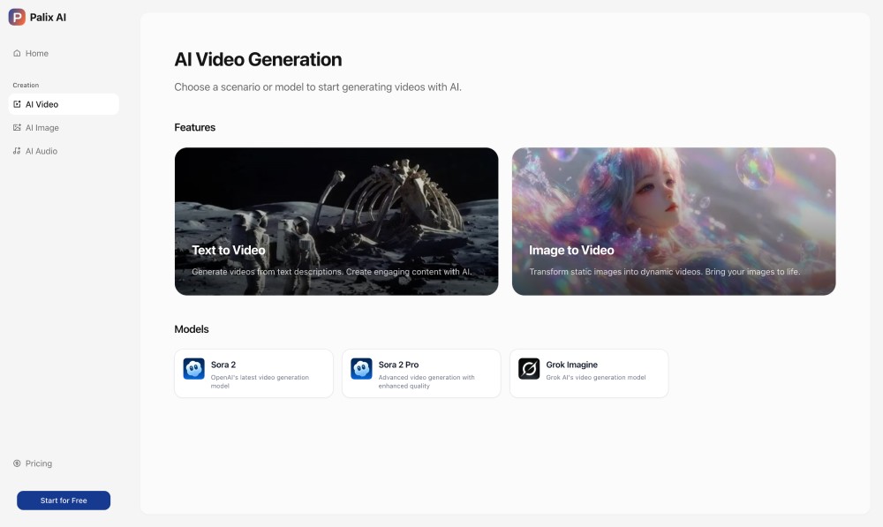Open the Image to Video feature card
Image resolution: width=883 pixels, height=527 pixels.
coord(674,221)
